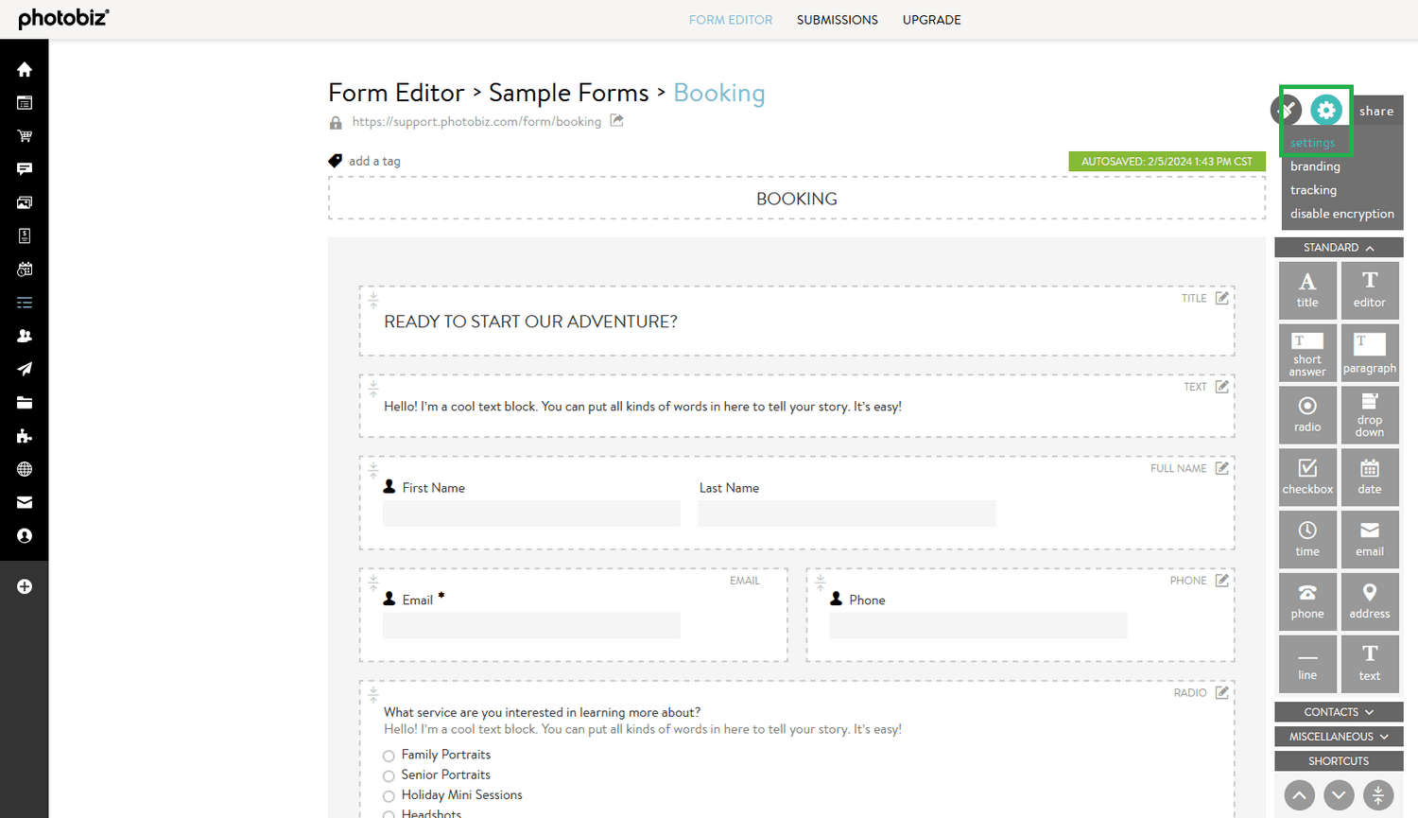Click the disable encryption option
The height and width of the screenshot is (818, 1418).
pyautogui.click(x=1341, y=213)
